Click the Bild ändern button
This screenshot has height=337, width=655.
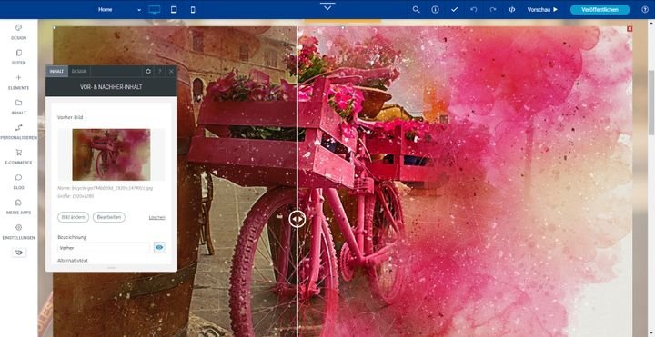click(x=73, y=217)
